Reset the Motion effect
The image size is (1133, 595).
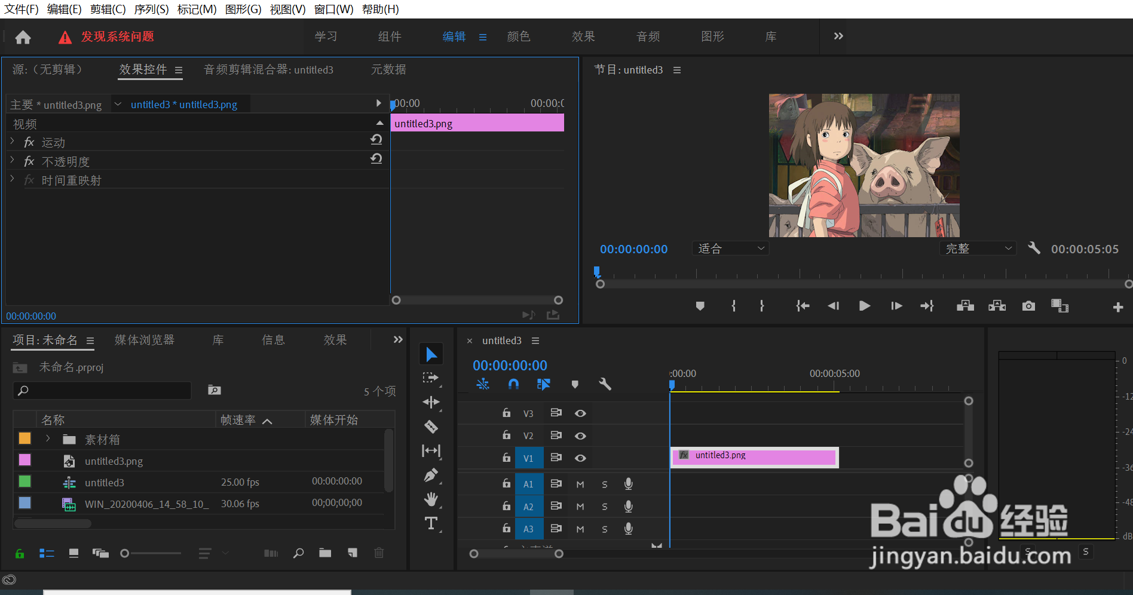click(x=376, y=139)
